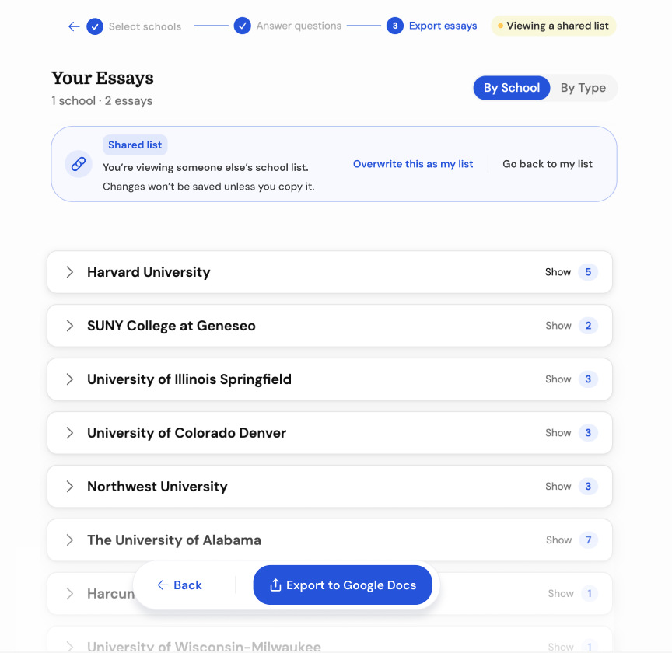Click the step 3 Export essays circle
Screen dimensions: 672x653
pos(394,26)
